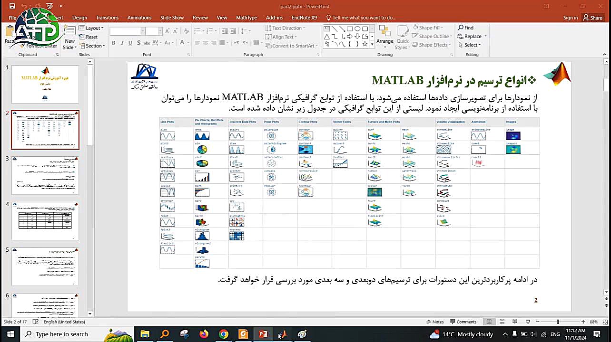This screenshot has width=611, height=342.
Task: Open File Explorer from the taskbar
Action: coord(145,334)
